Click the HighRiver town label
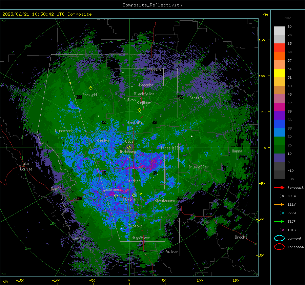 click(141, 238)
